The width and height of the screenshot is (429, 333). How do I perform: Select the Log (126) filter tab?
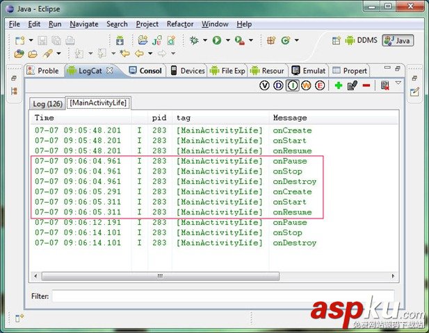point(47,104)
